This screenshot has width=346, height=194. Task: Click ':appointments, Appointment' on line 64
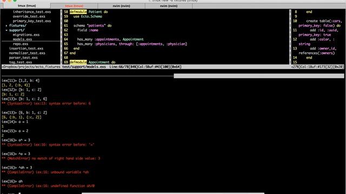point(119,39)
